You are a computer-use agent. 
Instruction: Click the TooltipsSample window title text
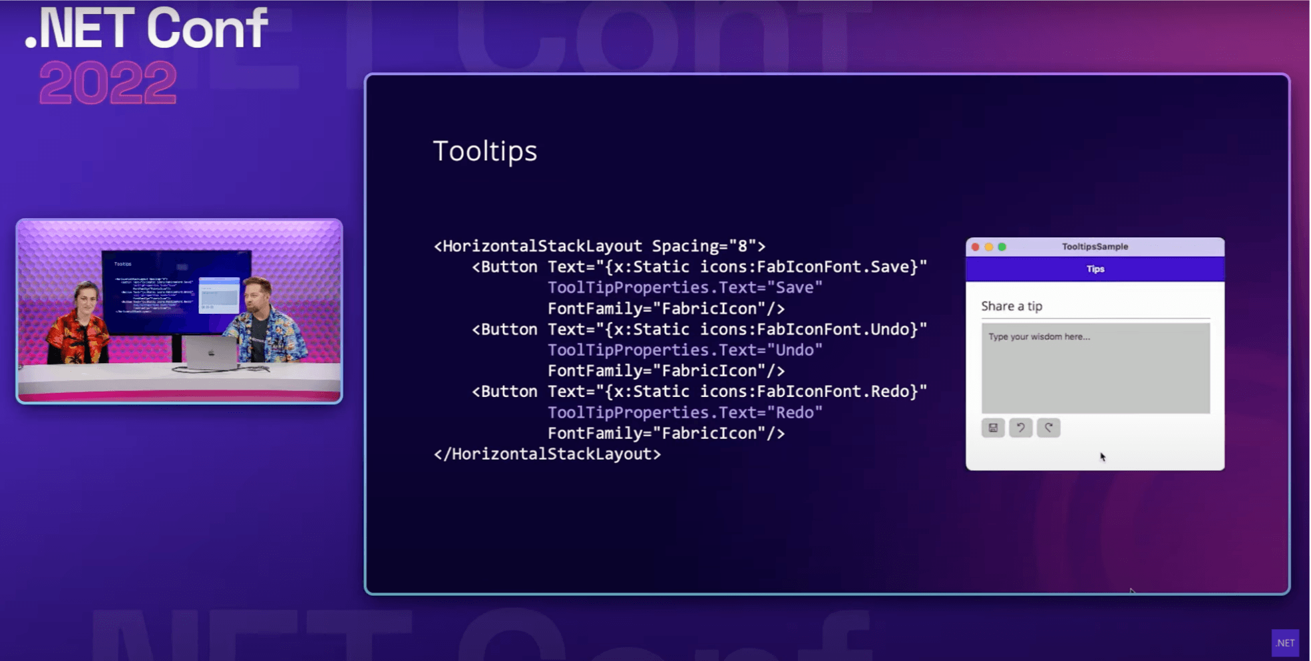pos(1095,247)
